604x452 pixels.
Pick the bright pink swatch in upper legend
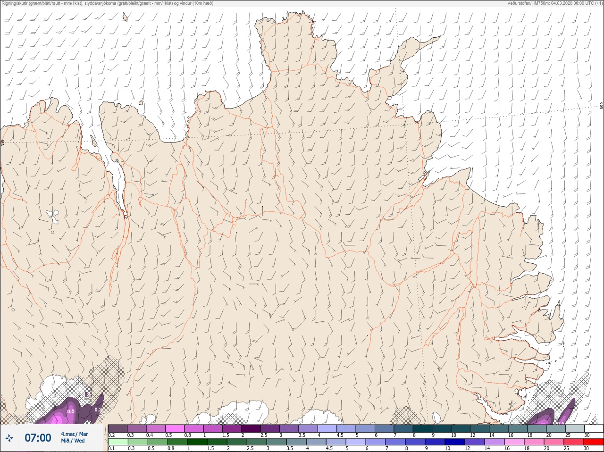175,428
